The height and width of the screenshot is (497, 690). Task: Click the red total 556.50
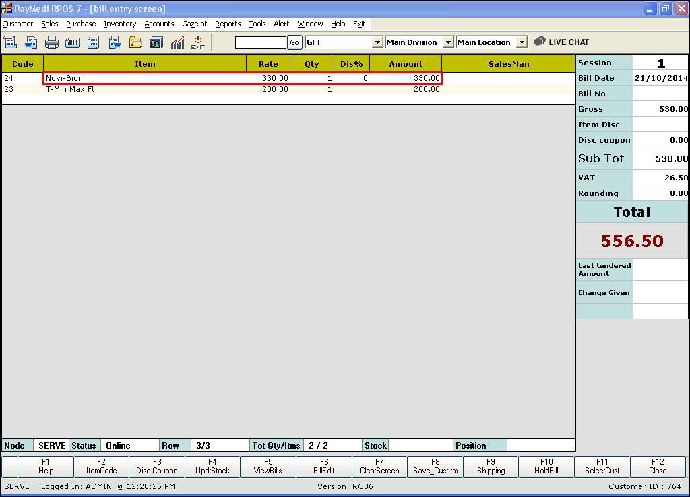point(632,241)
